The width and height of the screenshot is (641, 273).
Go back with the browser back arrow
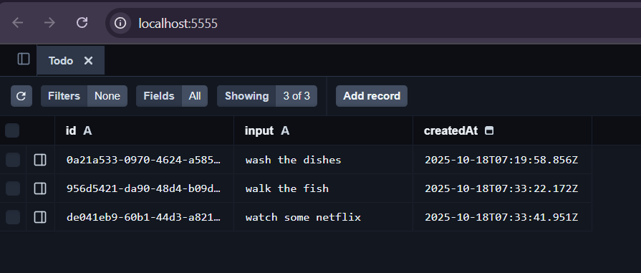18,23
